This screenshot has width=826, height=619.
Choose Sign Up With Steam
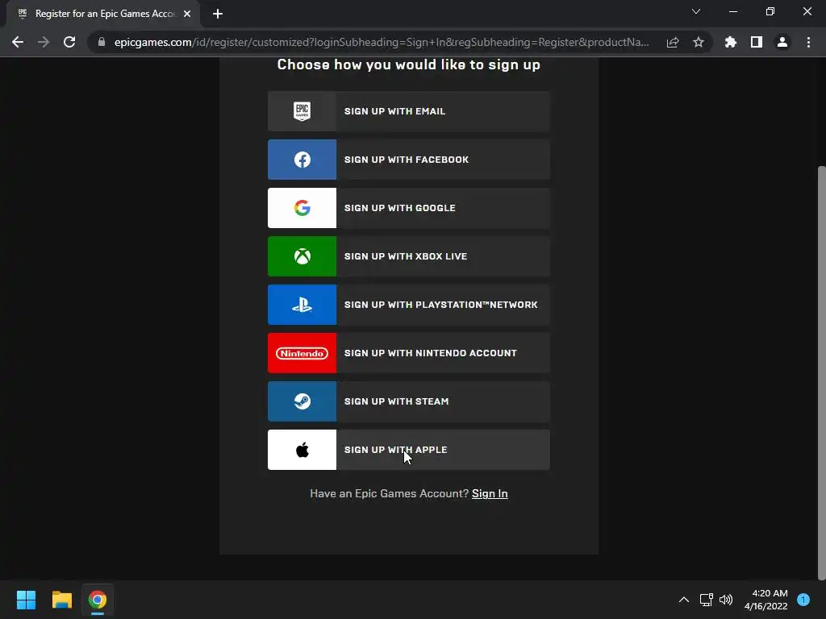tap(409, 401)
